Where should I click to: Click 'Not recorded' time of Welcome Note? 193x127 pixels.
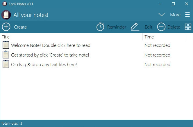point(157,45)
